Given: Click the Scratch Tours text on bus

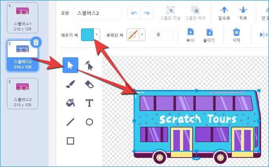Looking at the screenshot, I should pyautogui.click(x=198, y=119).
